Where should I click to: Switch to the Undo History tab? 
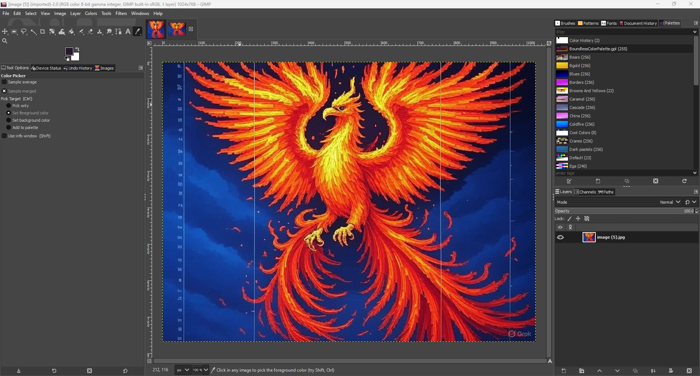point(78,68)
